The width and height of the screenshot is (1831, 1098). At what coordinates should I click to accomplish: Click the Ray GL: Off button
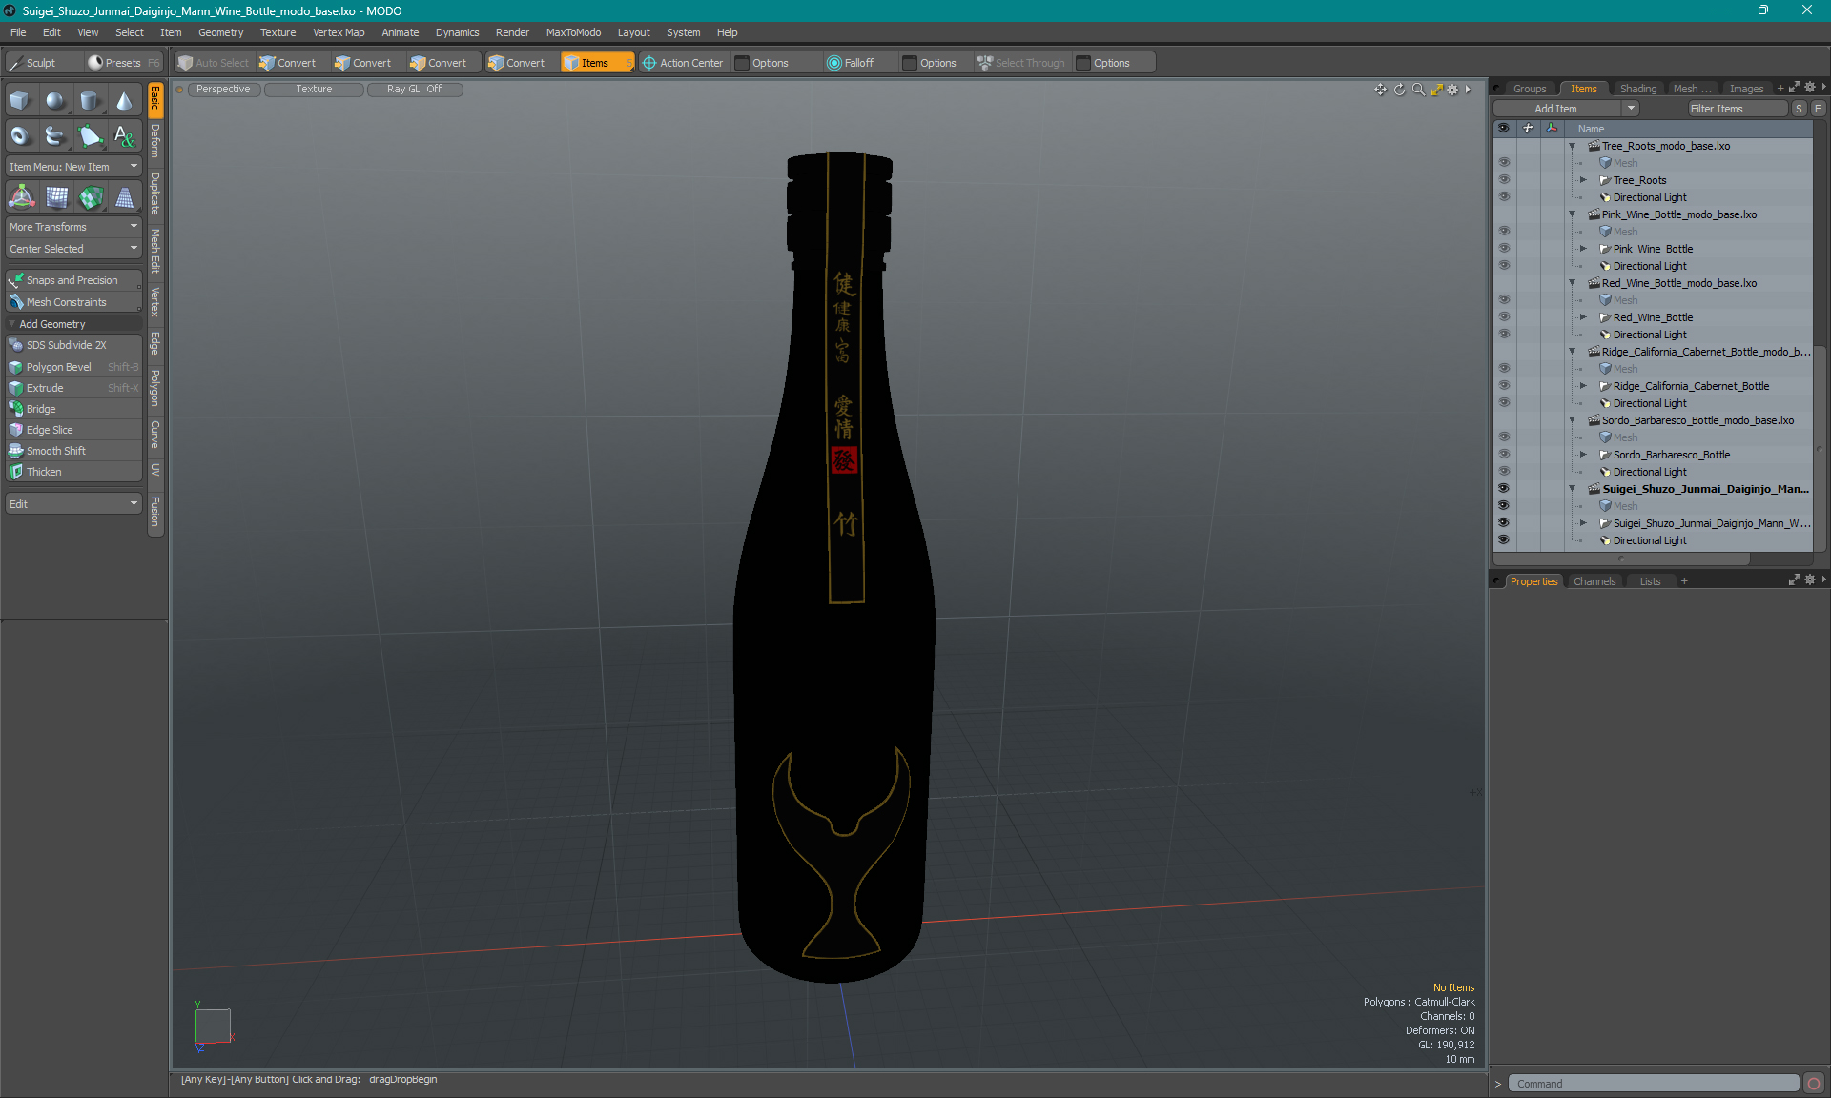click(414, 90)
